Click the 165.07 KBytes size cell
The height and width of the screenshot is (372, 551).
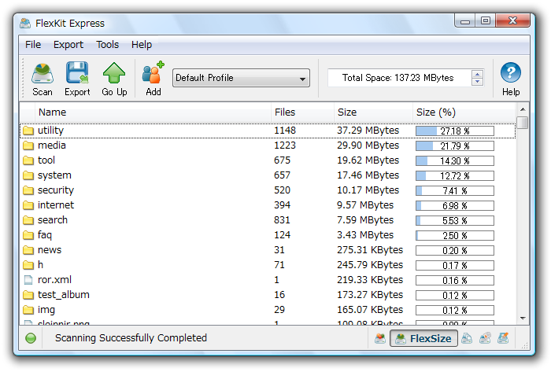[x=370, y=310]
